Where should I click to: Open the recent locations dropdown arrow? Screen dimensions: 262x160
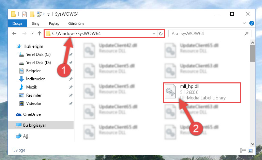32,33
